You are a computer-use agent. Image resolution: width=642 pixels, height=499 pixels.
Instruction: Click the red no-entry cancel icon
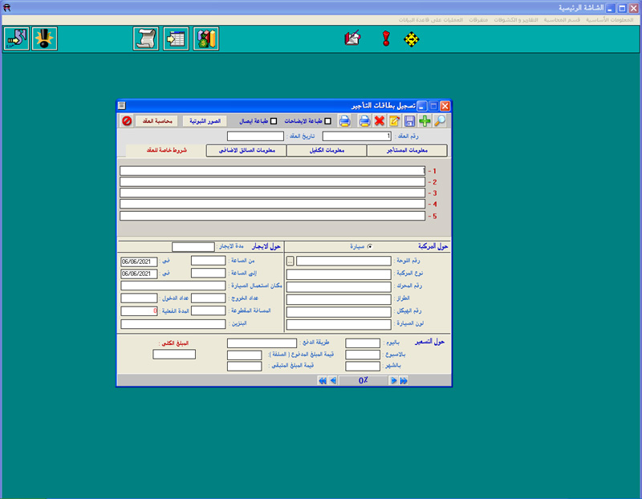[127, 121]
